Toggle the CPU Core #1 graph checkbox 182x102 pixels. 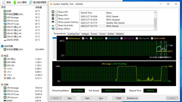click(91, 38)
